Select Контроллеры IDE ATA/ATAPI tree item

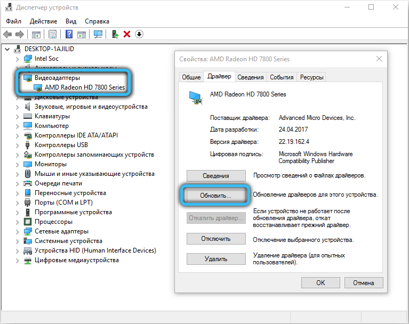point(76,135)
